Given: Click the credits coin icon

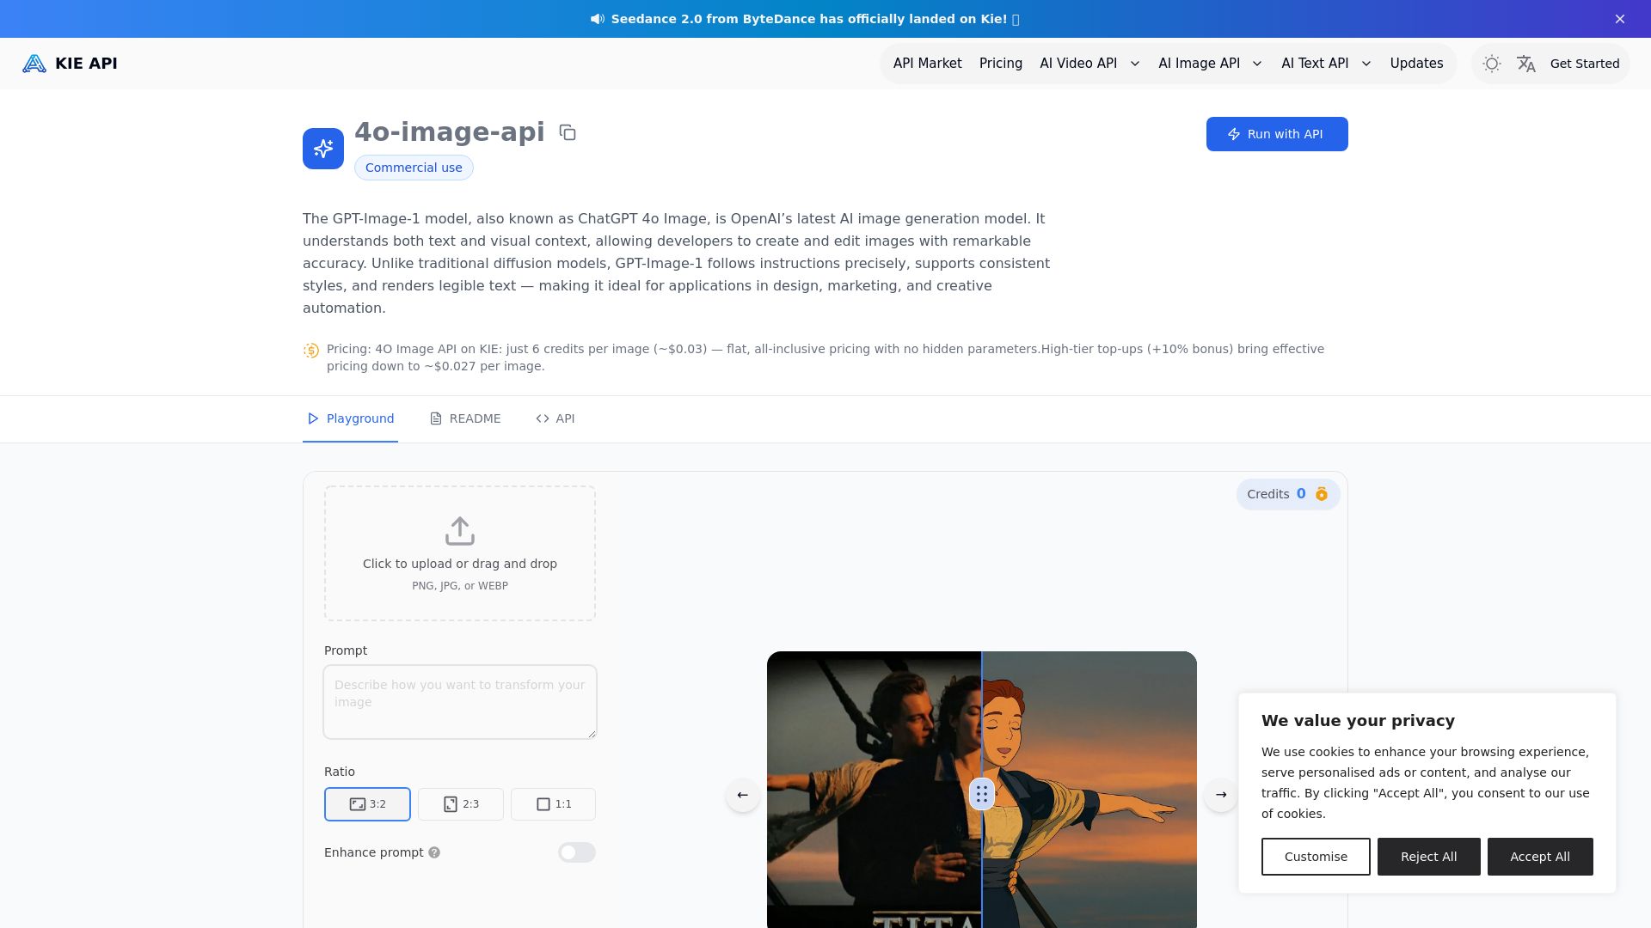Looking at the screenshot, I should click(x=1322, y=494).
